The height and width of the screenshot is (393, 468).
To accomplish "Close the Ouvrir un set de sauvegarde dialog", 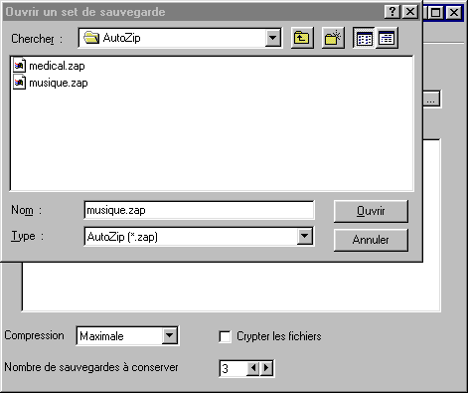I will click(410, 12).
